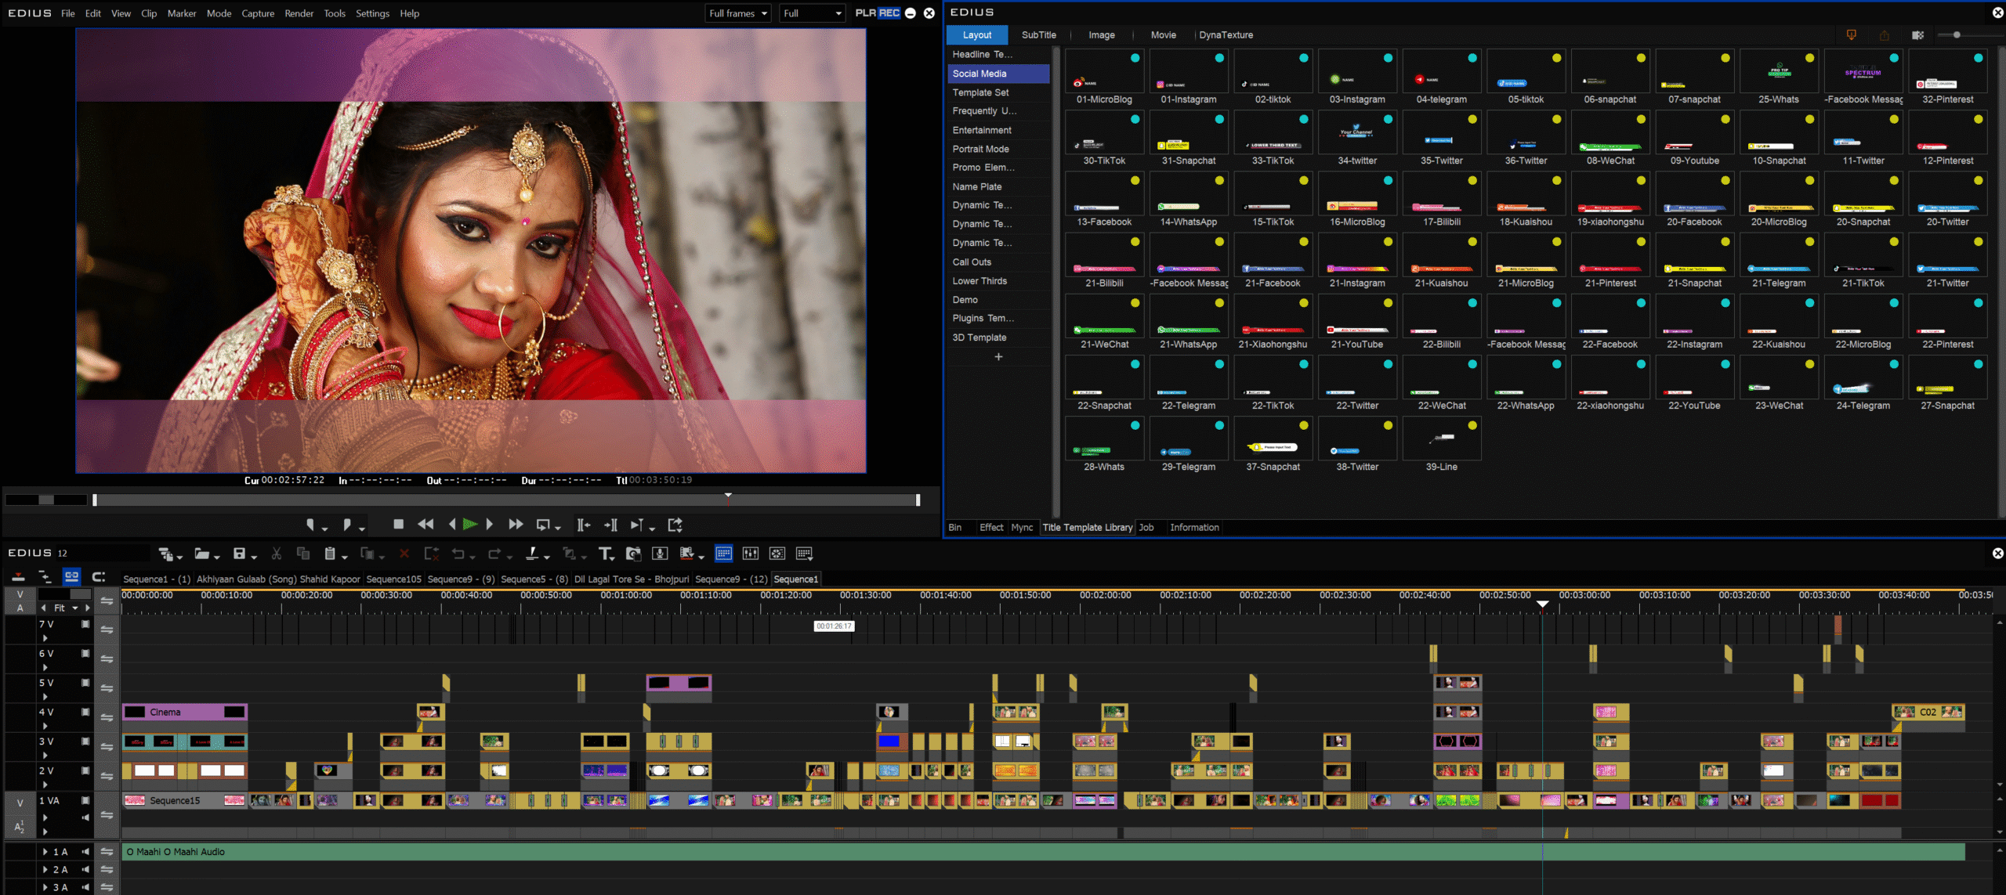Toggle group/link mode blue timeline icon

[x=71, y=576]
